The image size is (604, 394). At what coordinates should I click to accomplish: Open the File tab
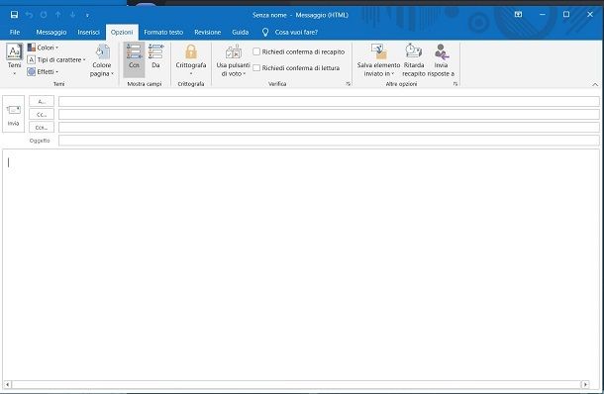tap(15, 33)
